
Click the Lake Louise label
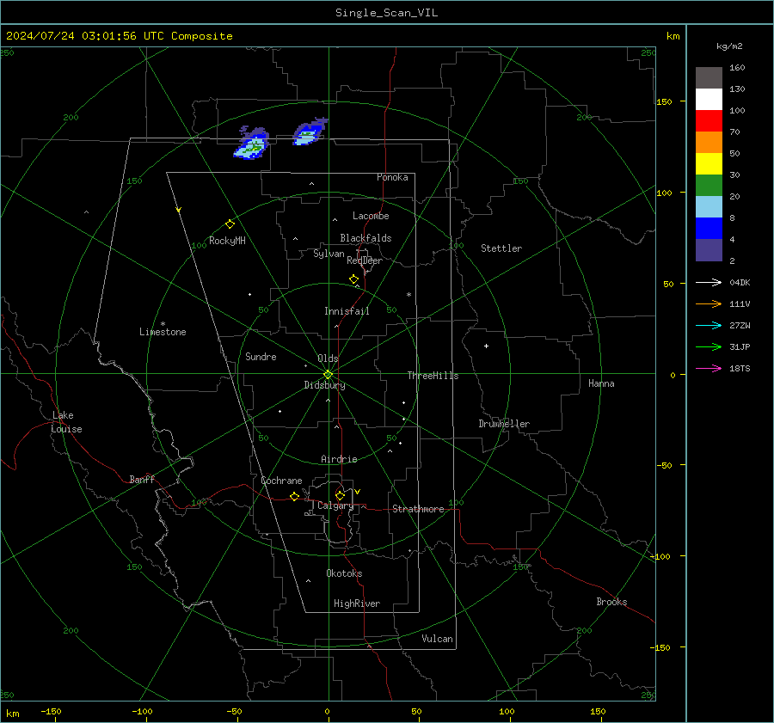pyautogui.click(x=66, y=422)
